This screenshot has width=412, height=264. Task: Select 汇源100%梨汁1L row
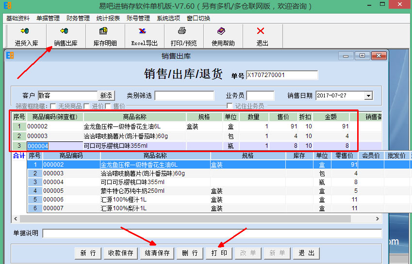pyautogui.click(x=218, y=208)
